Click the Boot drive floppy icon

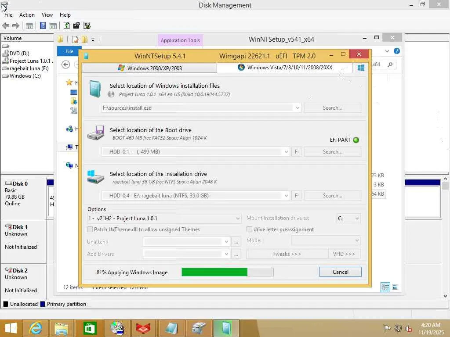[96, 133]
